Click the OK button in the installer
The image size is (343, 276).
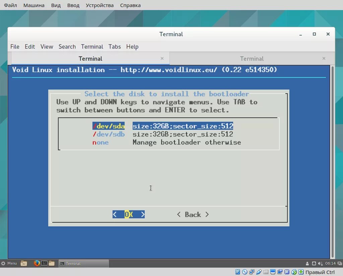coord(129,214)
